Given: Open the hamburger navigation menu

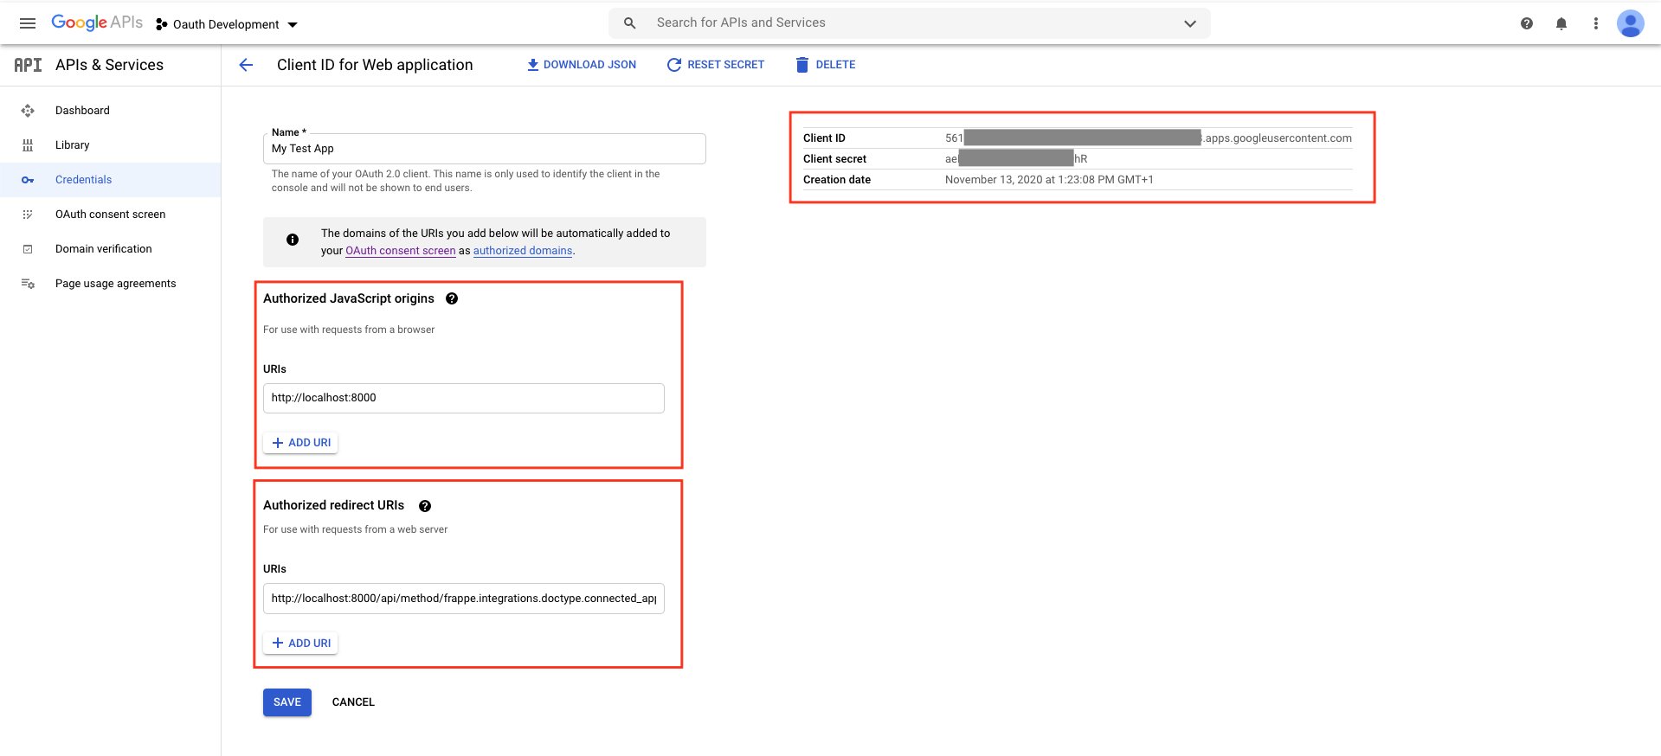Looking at the screenshot, I should 28,23.
